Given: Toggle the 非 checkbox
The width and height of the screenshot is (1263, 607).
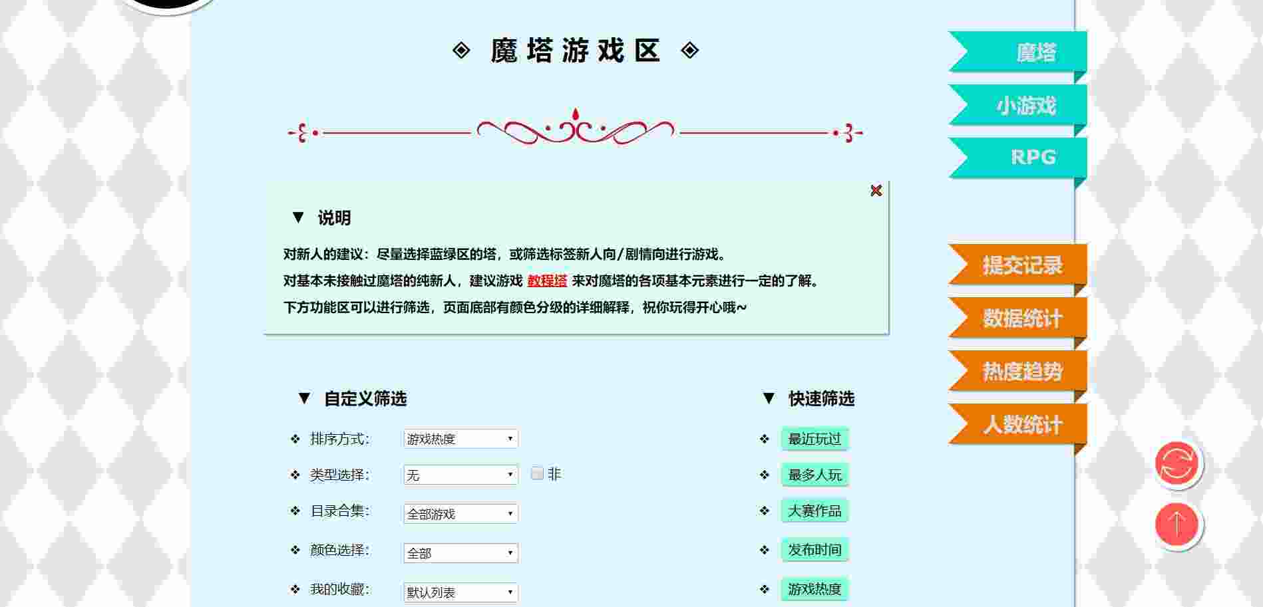Looking at the screenshot, I should 537,474.
